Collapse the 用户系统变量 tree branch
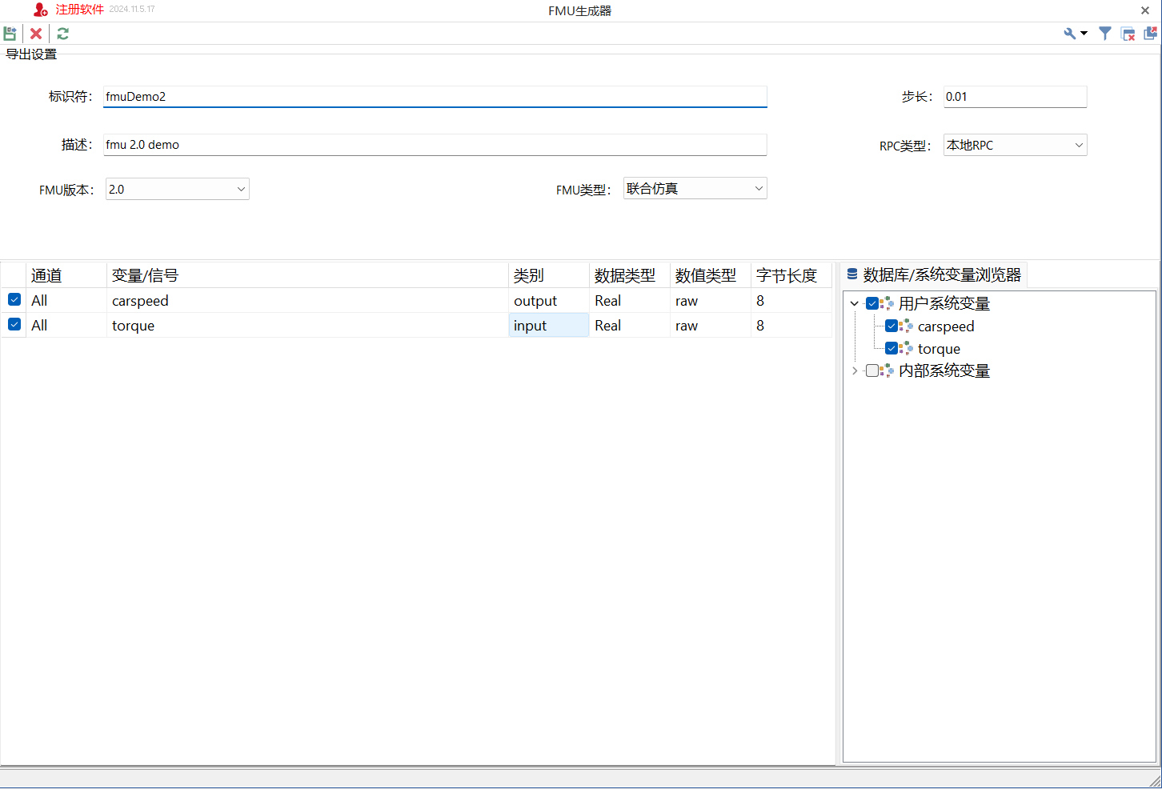The image size is (1162, 789). (x=854, y=303)
